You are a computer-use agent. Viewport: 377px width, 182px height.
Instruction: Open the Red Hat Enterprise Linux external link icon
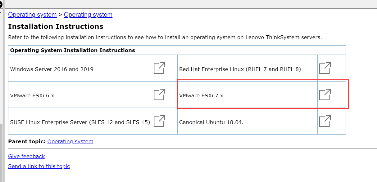pyautogui.click(x=325, y=68)
